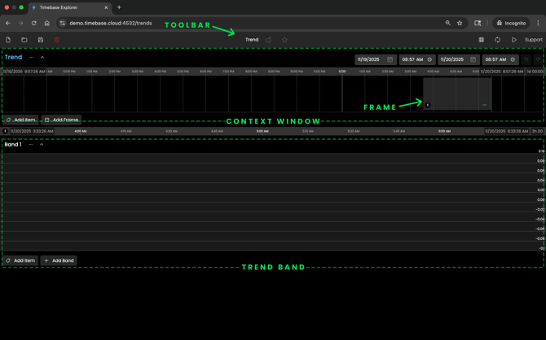546x340 pixels.
Task: Delete the trend with red trash icon
Action: [x=57, y=40]
